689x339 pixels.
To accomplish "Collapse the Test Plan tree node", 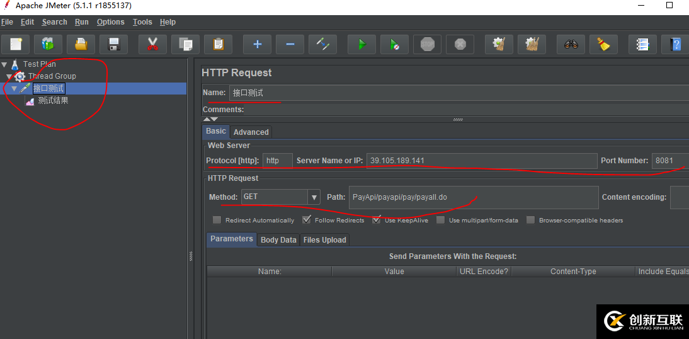I will pyautogui.click(x=4, y=64).
